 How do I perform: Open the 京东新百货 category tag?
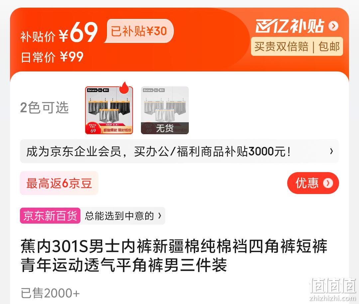point(50,216)
